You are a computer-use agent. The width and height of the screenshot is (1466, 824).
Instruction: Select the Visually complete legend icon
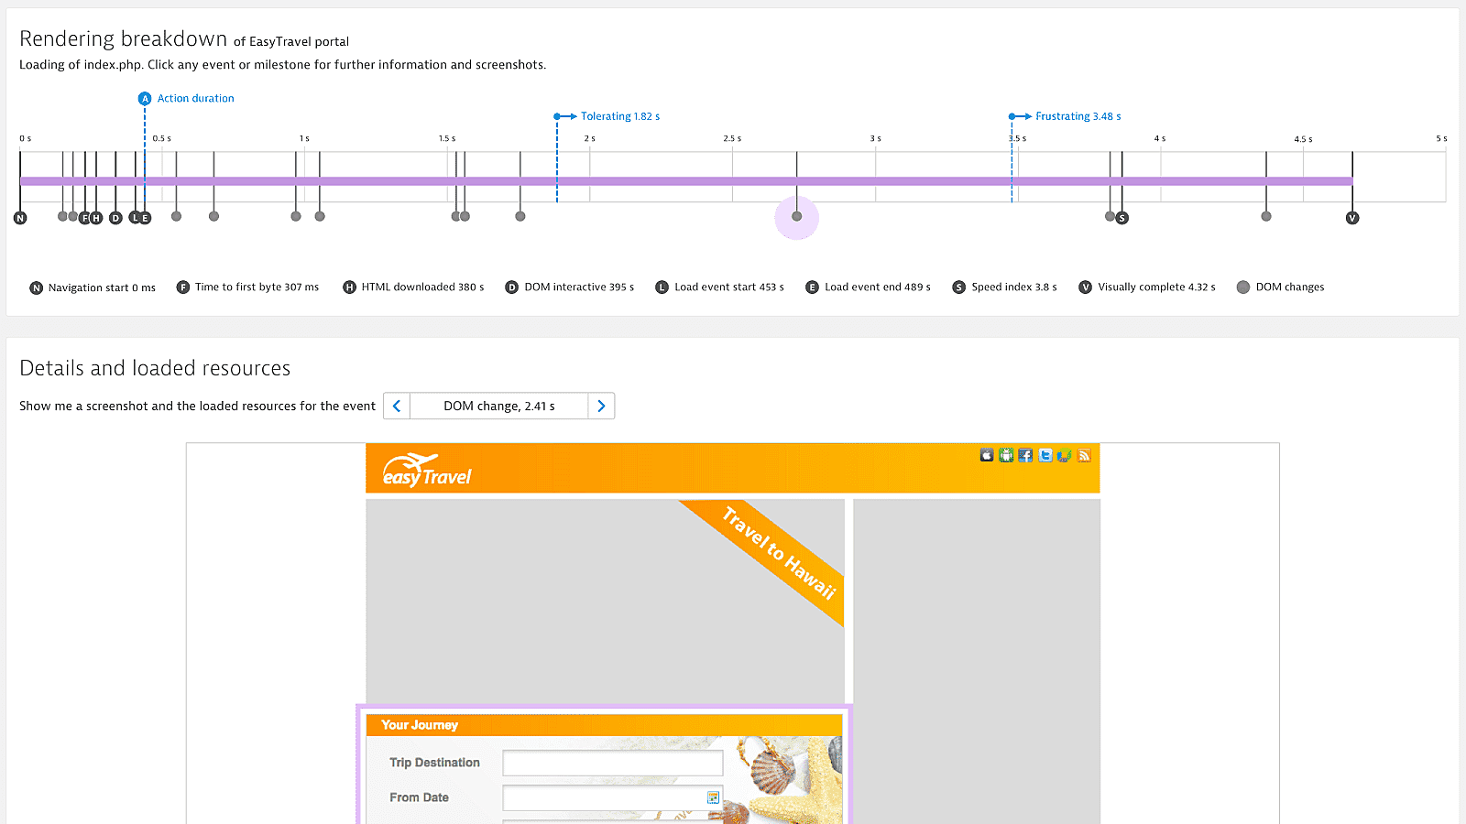coord(1085,287)
